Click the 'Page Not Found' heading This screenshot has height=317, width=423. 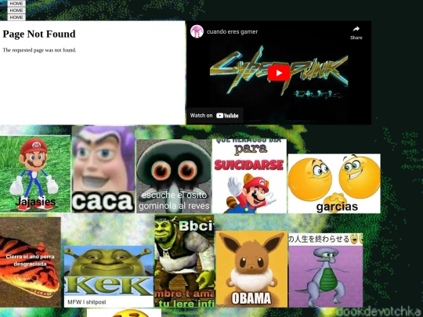pos(39,34)
